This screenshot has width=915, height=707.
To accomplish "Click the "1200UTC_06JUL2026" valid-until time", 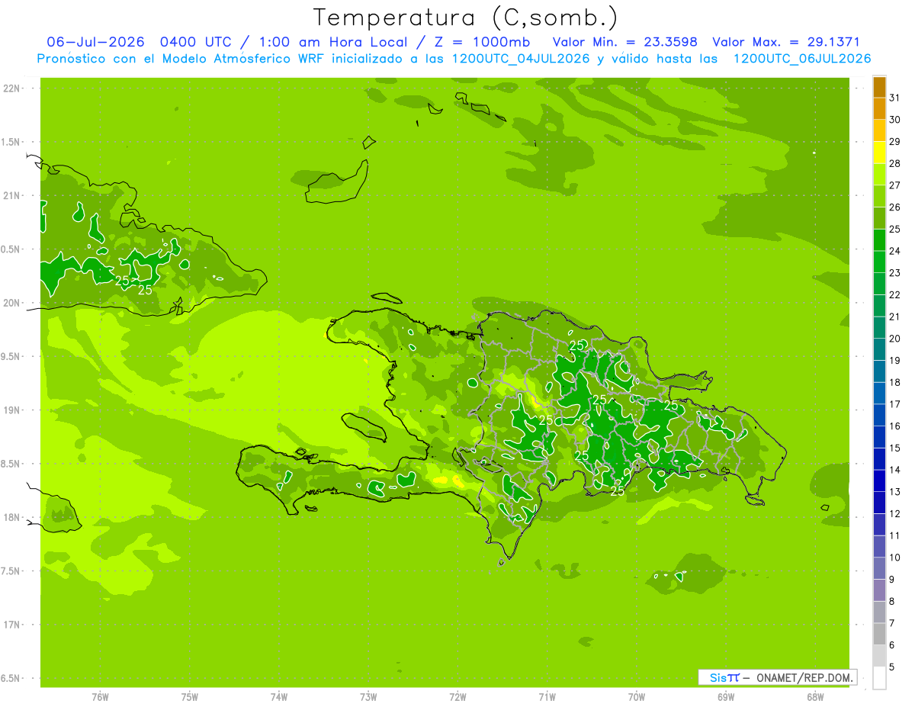I will click(x=802, y=58).
